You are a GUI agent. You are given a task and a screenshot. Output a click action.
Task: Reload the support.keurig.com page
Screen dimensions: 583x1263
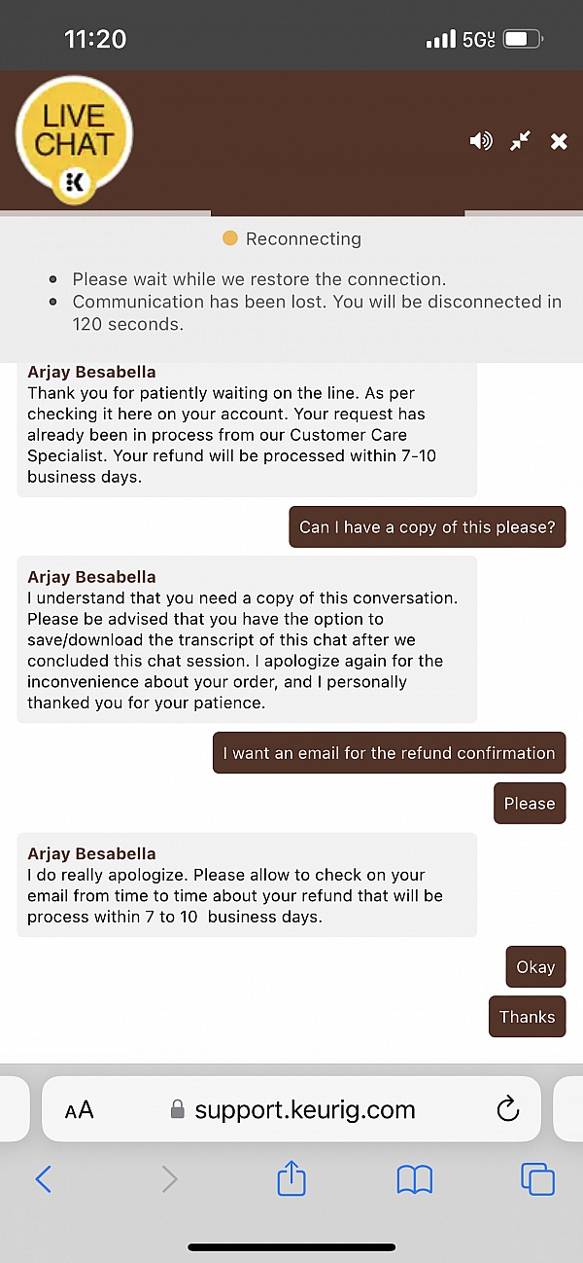[507, 1108]
